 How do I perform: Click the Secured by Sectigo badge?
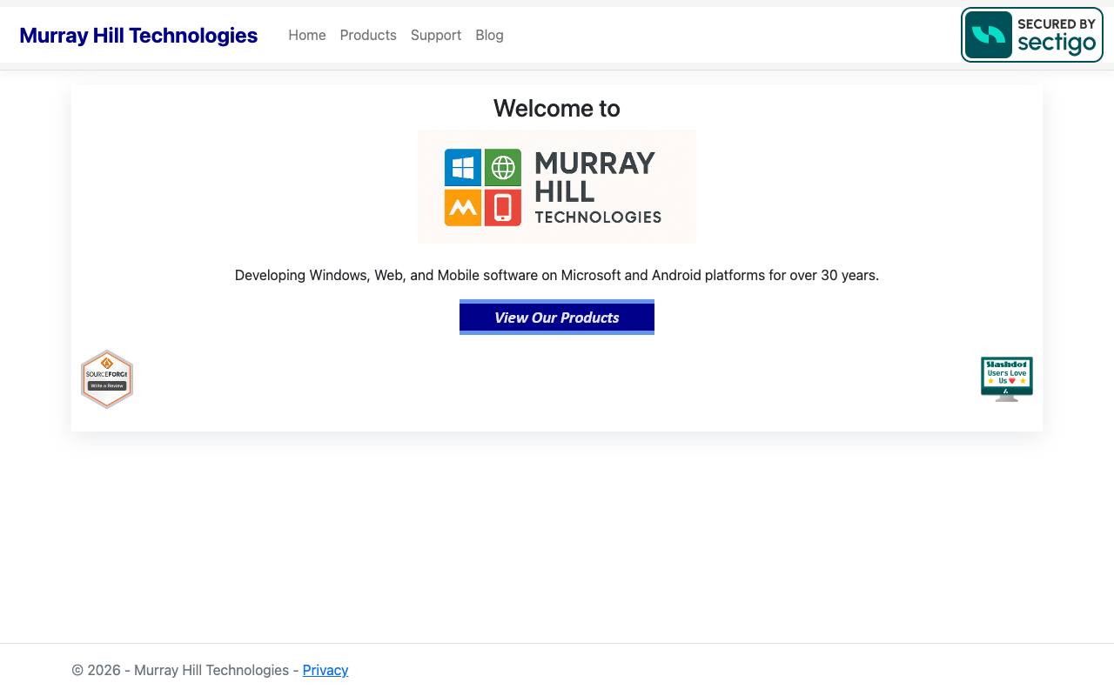point(1032,35)
